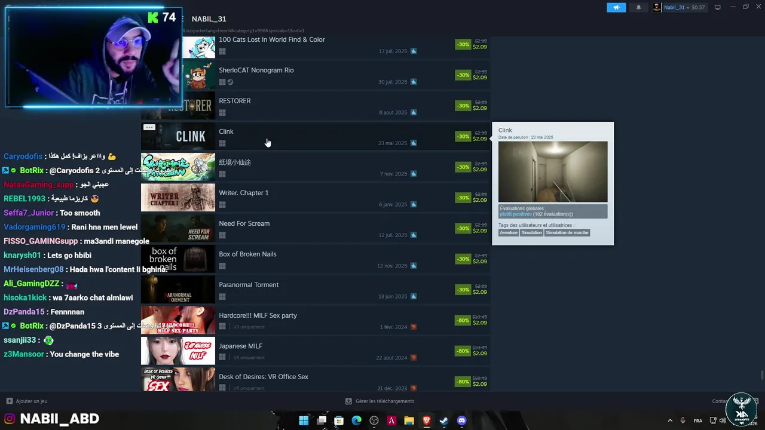Click 'plutôt positives' review summary
Image resolution: width=765 pixels, height=430 pixels.
point(515,214)
